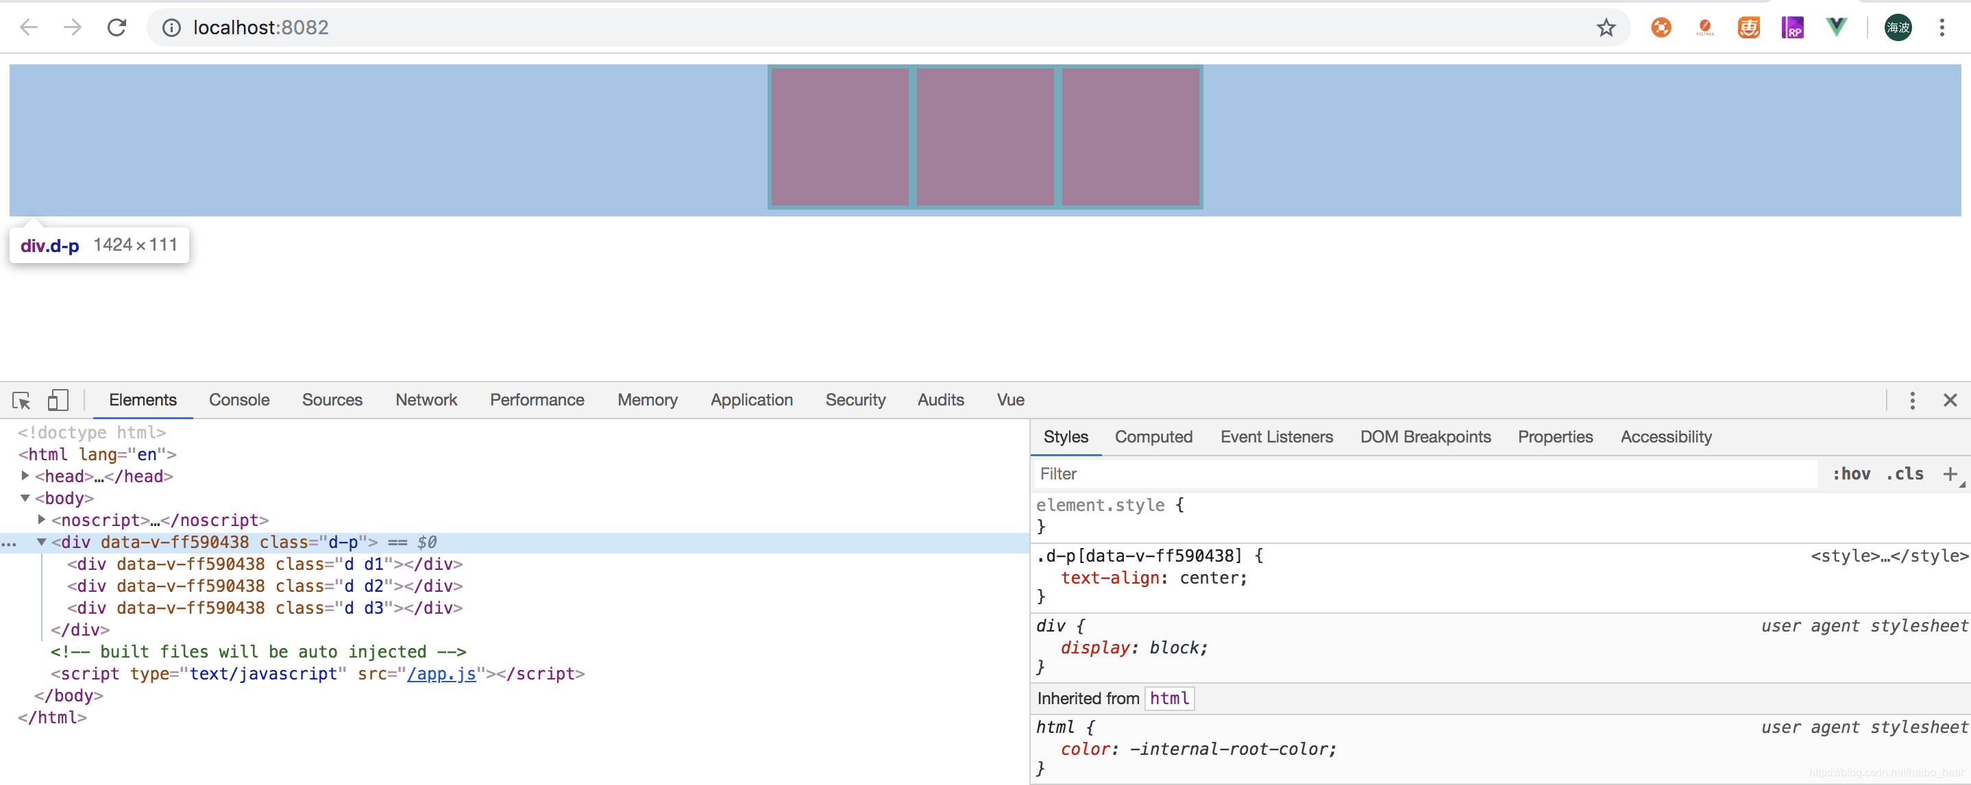1971x785 pixels.
Task: Switch to the Application tab
Action: click(751, 400)
